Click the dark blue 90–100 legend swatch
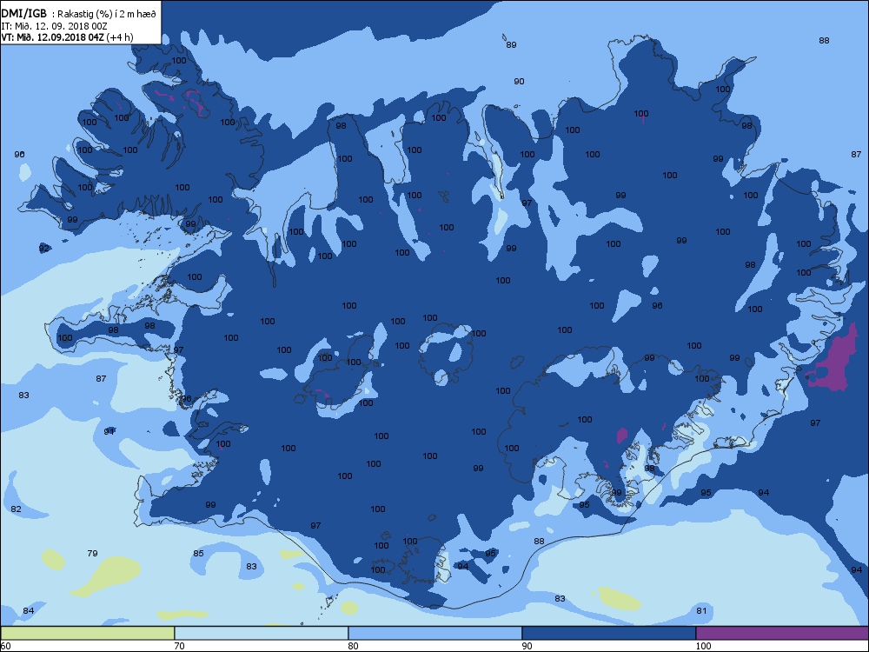The image size is (869, 652). (608, 633)
